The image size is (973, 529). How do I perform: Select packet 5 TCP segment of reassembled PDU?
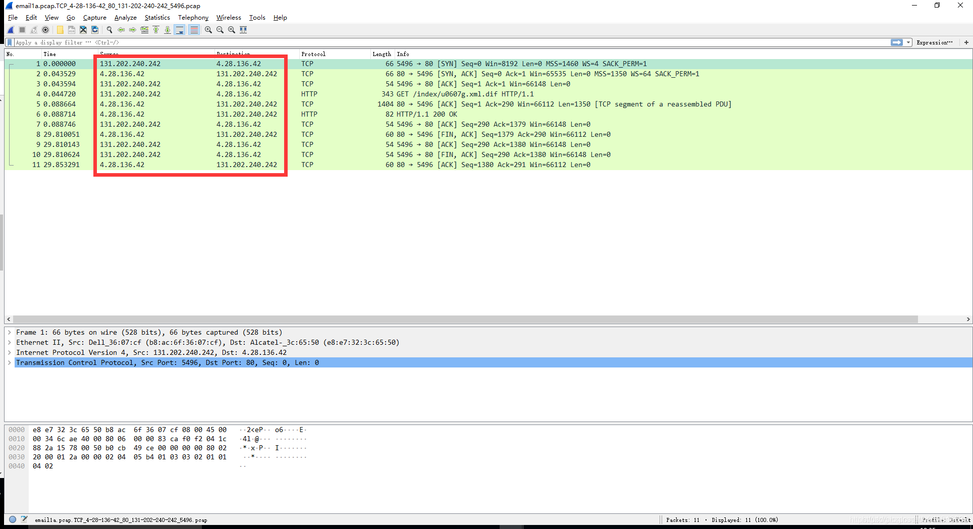point(489,104)
